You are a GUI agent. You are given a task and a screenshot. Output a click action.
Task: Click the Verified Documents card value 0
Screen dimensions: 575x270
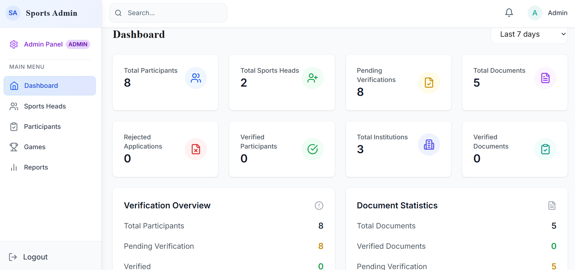click(x=477, y=158)
